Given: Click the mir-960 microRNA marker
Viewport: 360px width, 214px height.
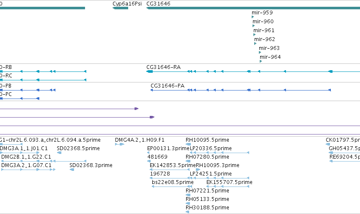Looking at the screenshot, I should [x=254, y=26].
